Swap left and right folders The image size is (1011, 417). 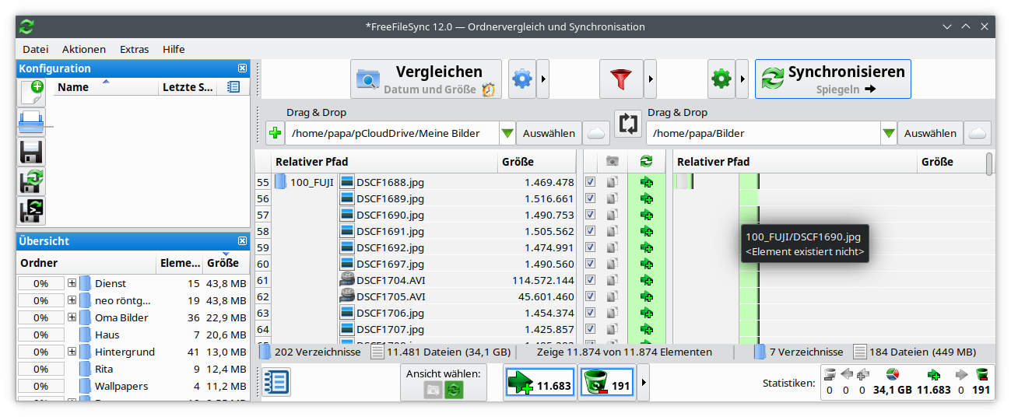pyautogui.click(x=628, y=124)
